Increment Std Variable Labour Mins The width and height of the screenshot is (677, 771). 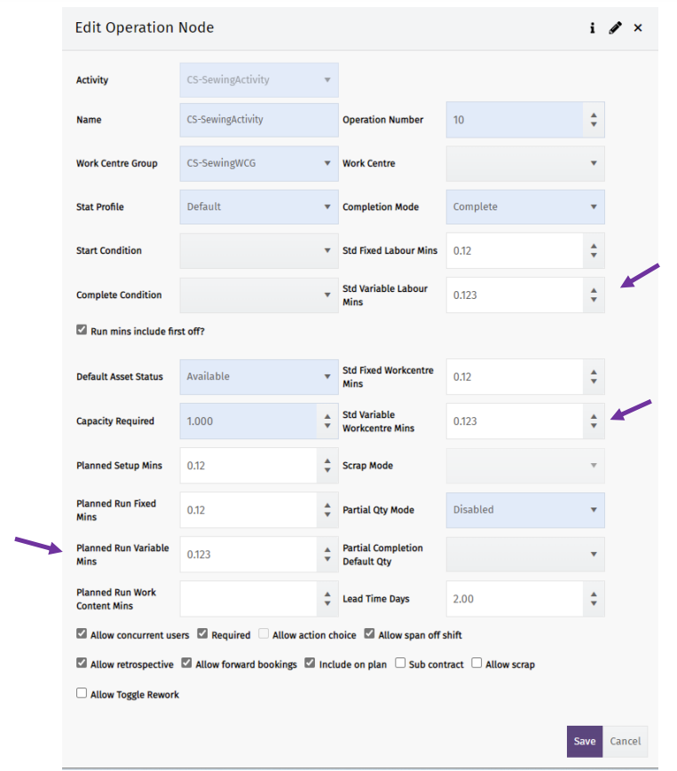point(594,289)
